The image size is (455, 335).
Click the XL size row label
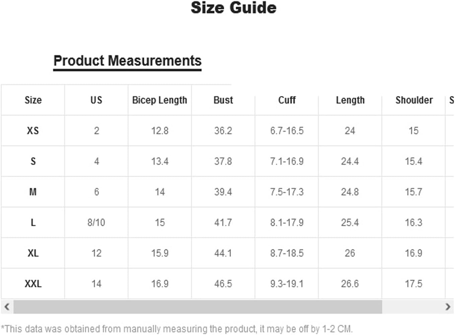[33, 253]
